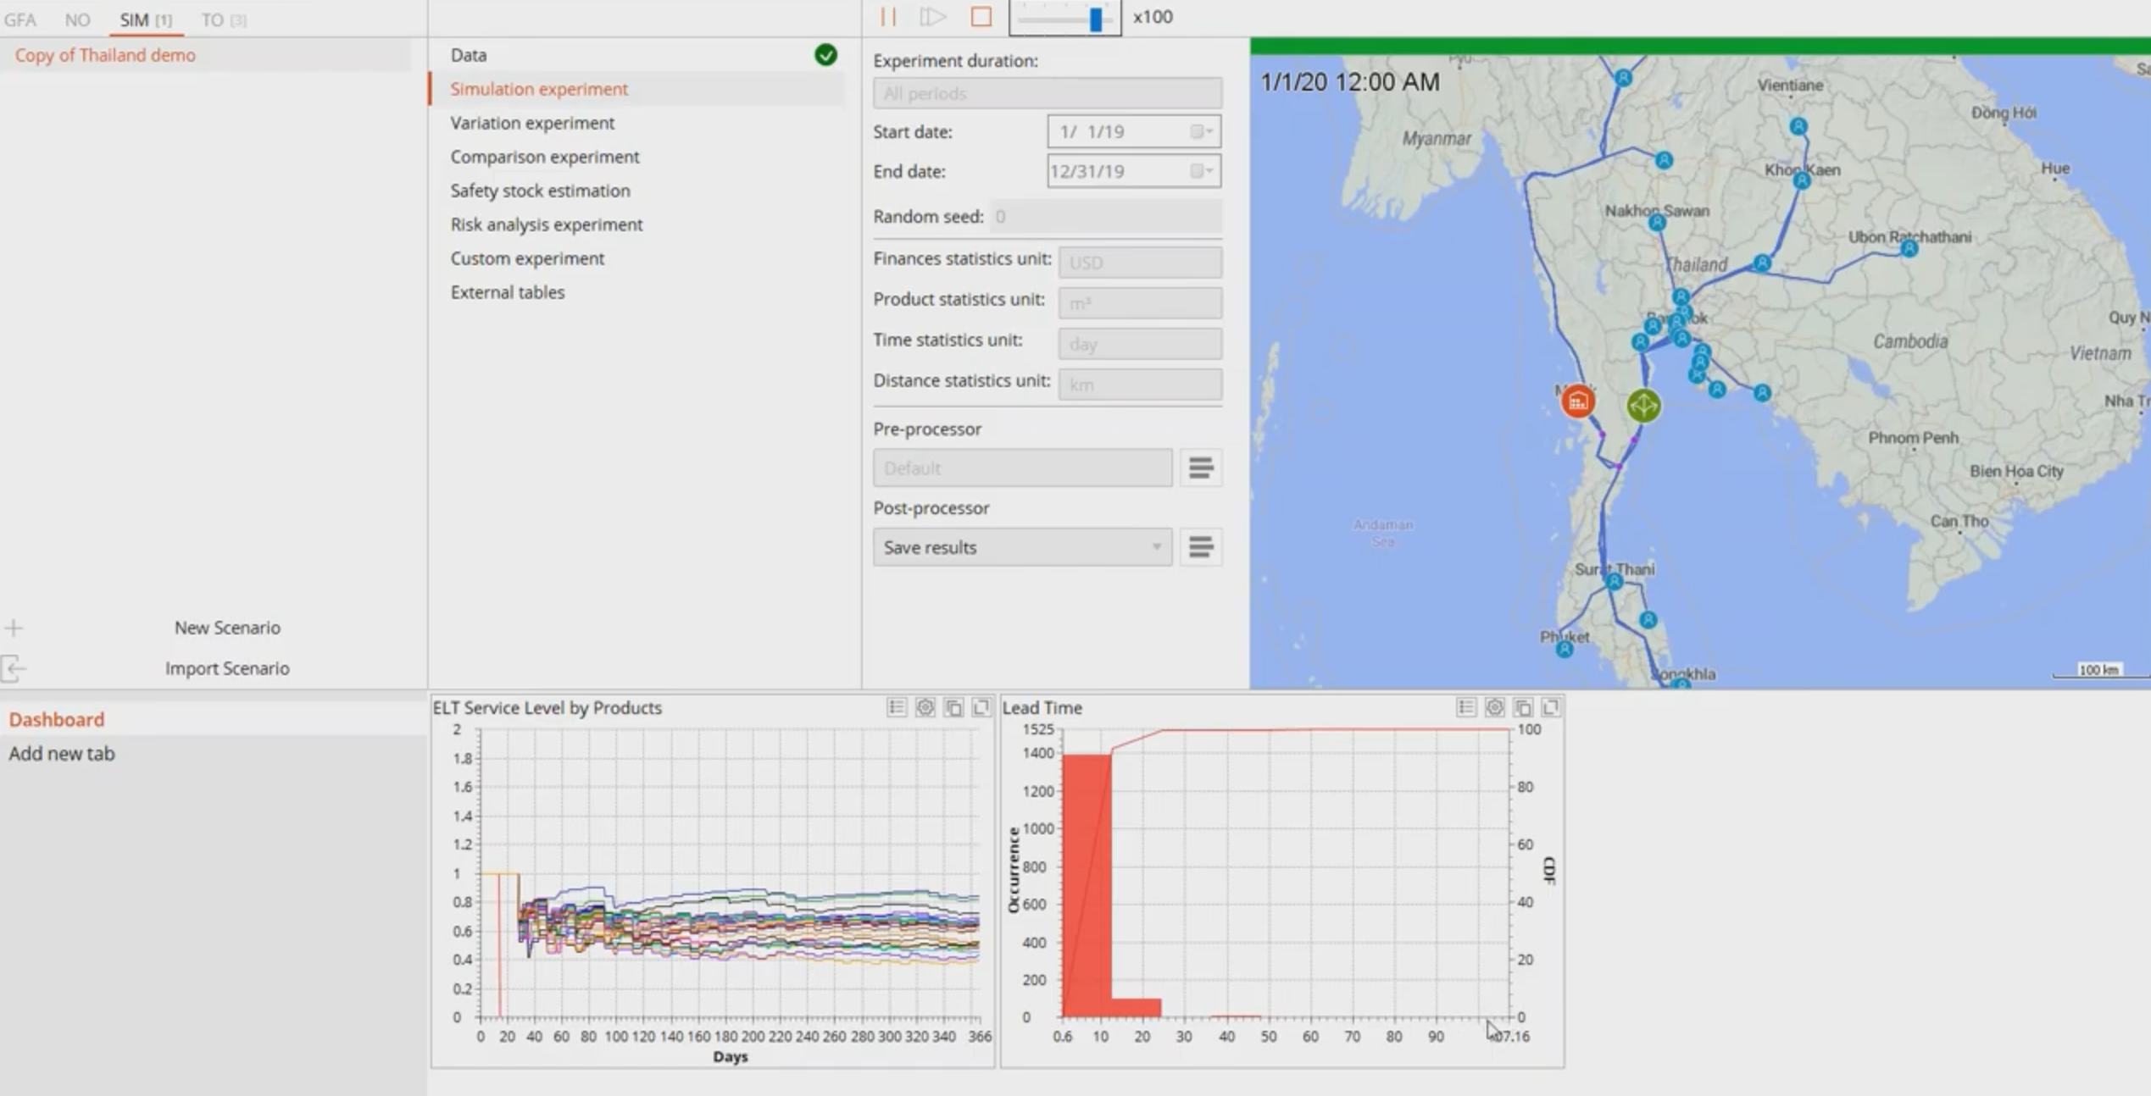This screenshot has height=1096, width=2151.
Task: Switch to the GFA tab
Action: 20,19
